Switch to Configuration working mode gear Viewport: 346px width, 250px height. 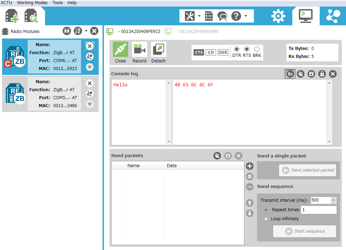278,16
